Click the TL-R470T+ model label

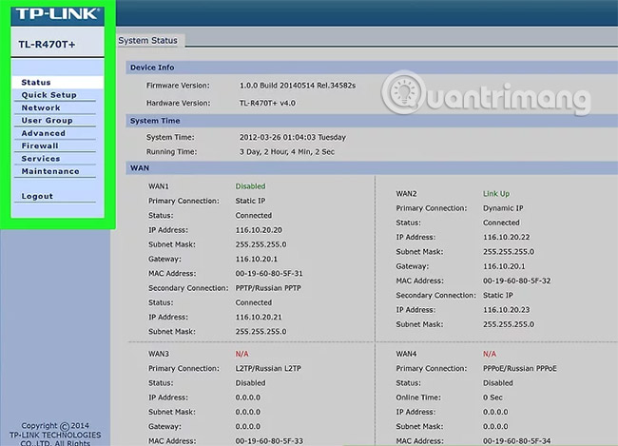click(47, 45)
